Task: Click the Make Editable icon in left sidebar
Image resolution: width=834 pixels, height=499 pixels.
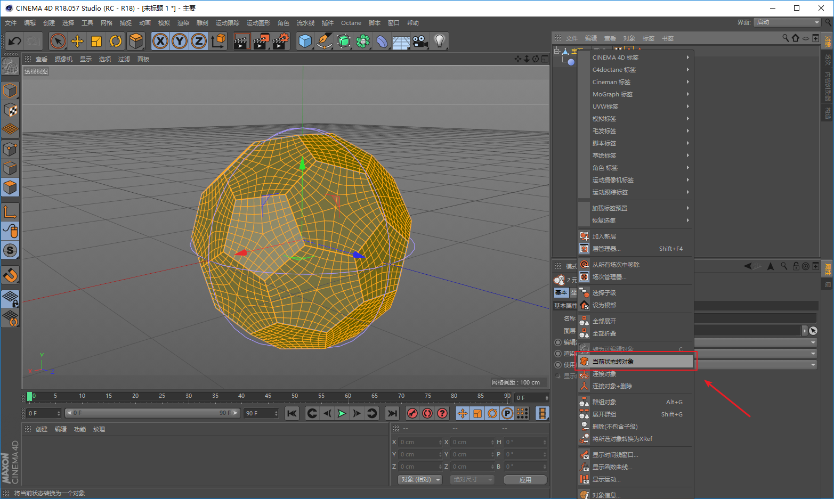Action: pyautogui.click(x=10, y=65)
